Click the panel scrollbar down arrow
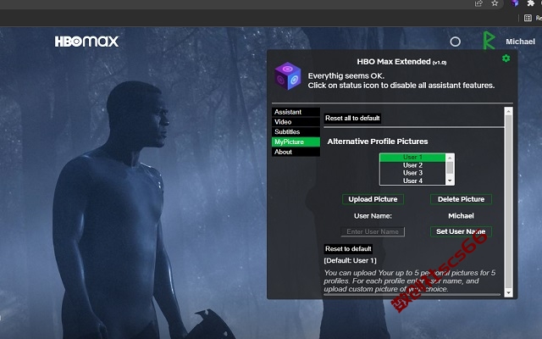The image size is (542, 339). coord(508,293)
